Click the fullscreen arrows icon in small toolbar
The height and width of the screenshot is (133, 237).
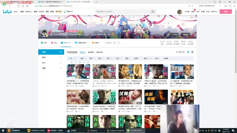pyautogui.click(x=76, y=62)
